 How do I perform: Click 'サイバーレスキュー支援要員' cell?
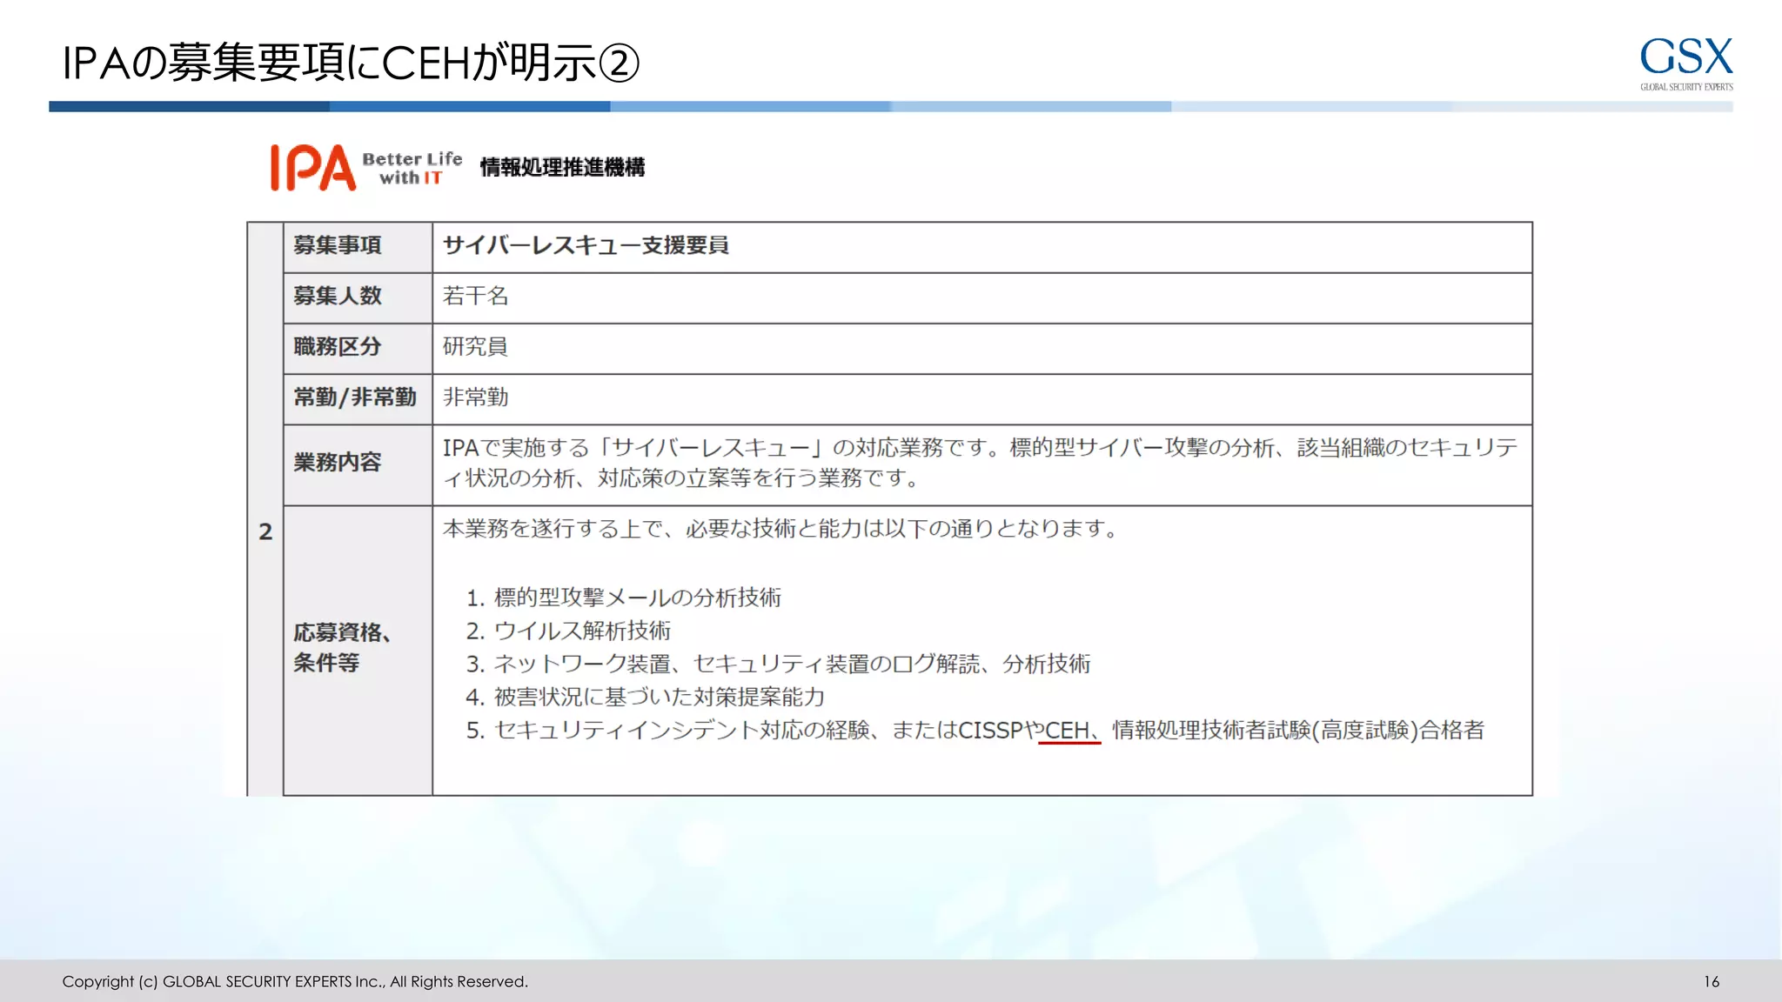click(981, 247)
